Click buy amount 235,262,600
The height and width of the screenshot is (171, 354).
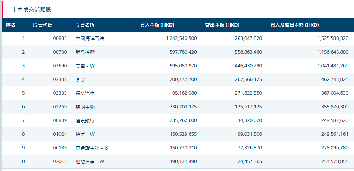(183, 120)
